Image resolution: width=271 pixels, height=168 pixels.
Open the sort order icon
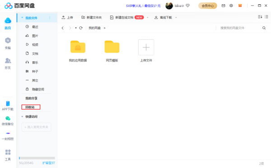pyautogui.click(x=260, y=17)
